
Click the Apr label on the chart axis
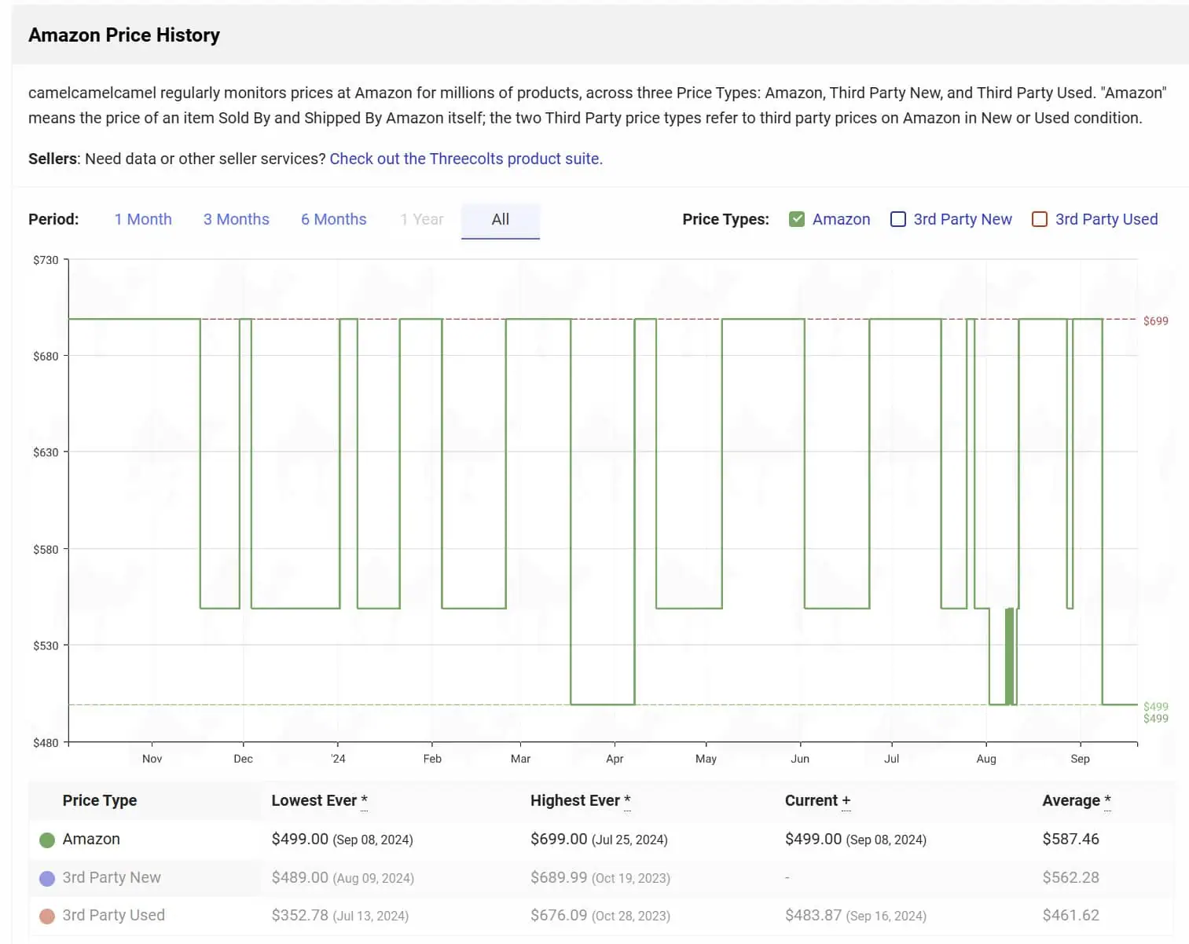[615, 759]
